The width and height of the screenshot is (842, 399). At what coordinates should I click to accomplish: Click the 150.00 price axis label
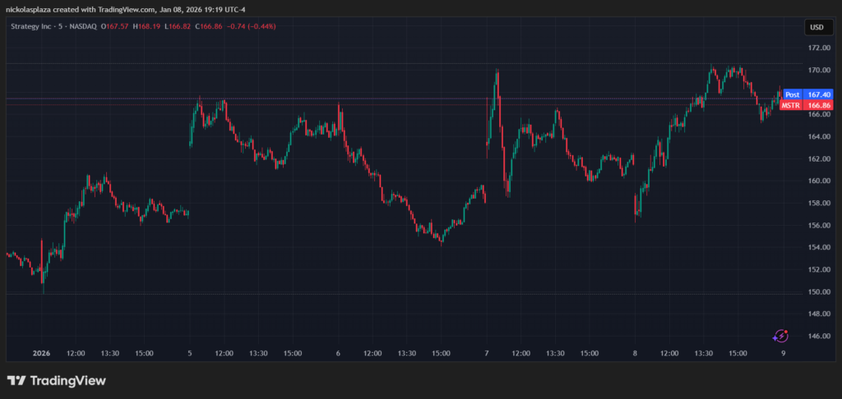817,292
